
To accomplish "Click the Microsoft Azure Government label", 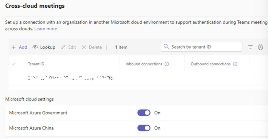I will [x=38, y=113].
